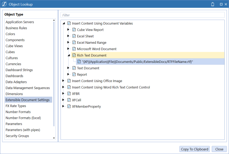Click into the Filter input field
The width and height of the screenshot is (229, 154).
143,15
